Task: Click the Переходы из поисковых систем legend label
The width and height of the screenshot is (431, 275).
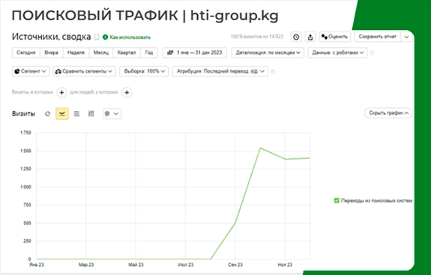Action: (x=376, y=201)
